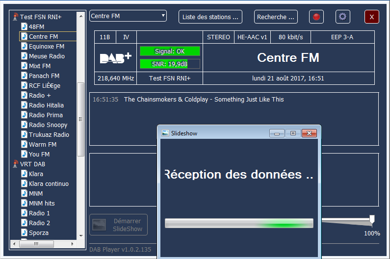Click the station list scroll up arrow
The height and width of the screenshot is (259, 390).
coord(81,16)
